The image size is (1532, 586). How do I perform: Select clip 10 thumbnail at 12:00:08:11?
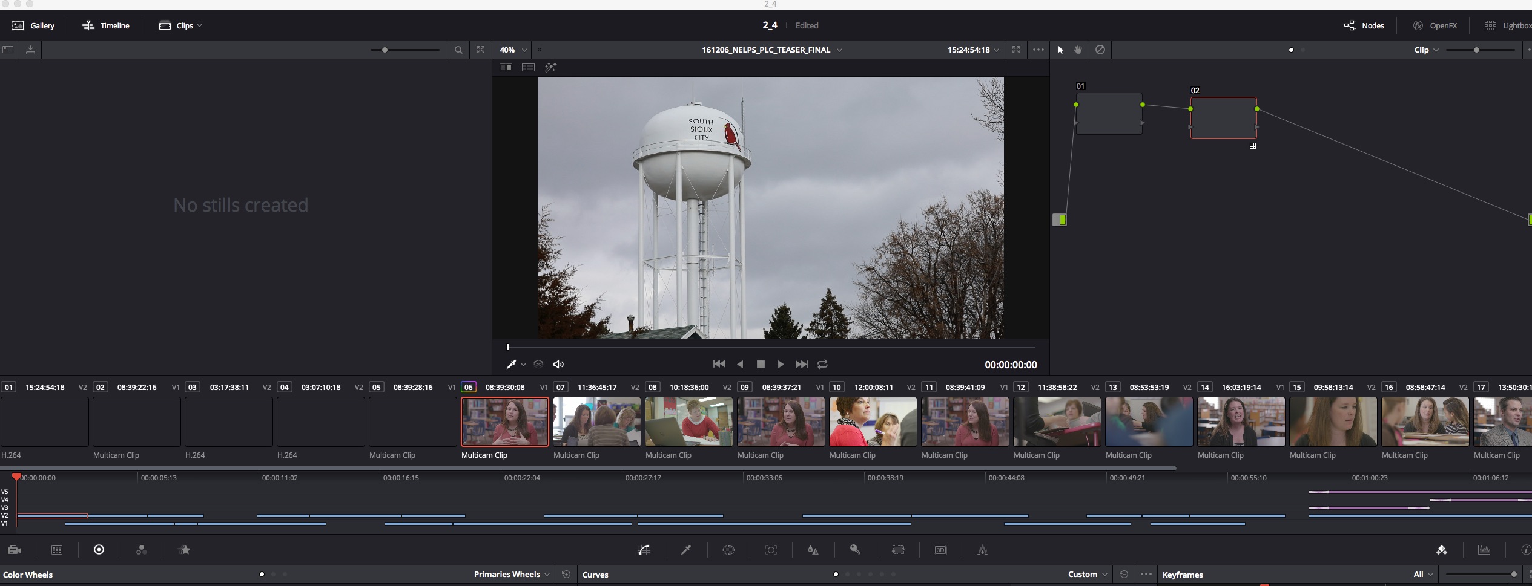(873, 422)
